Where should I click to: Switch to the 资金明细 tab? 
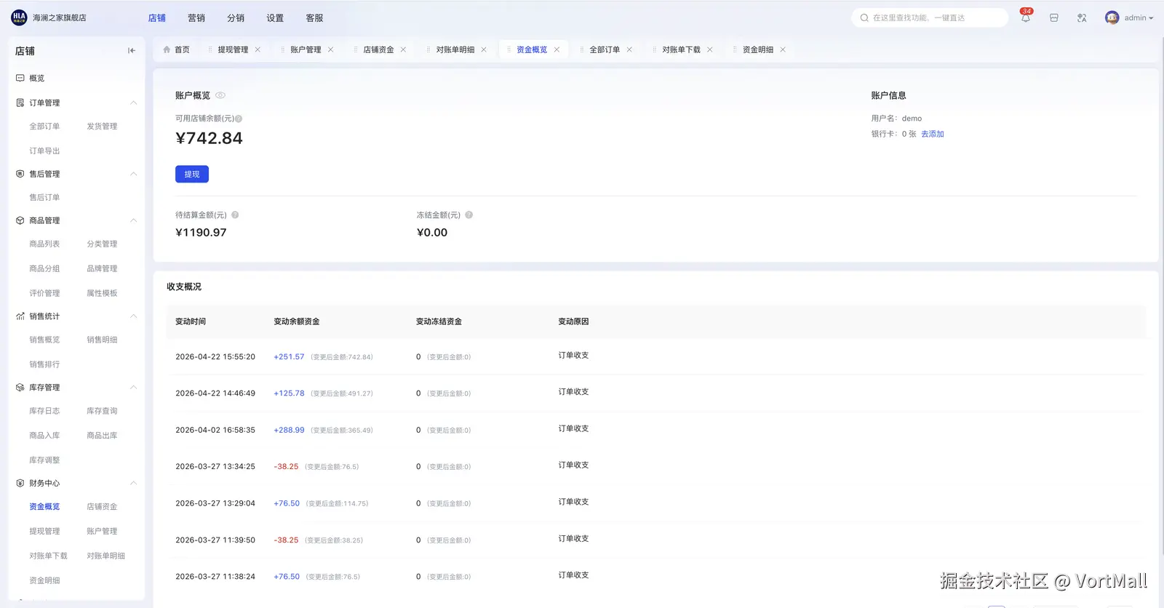click(758, 49)
